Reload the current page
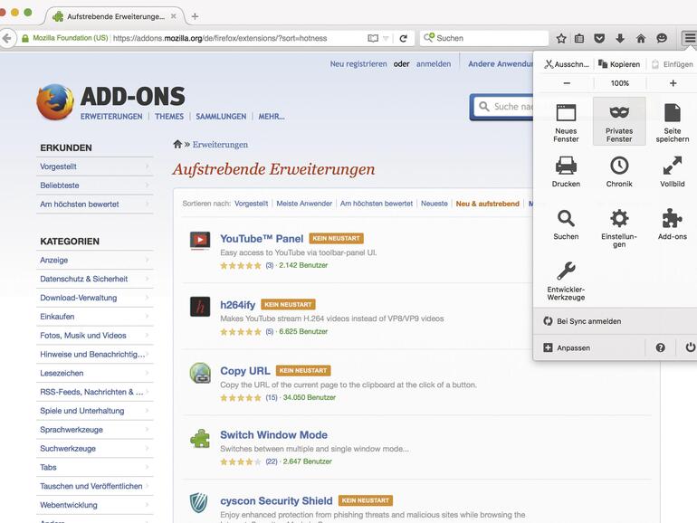697x523 pixels. click(x=403, y=38)
